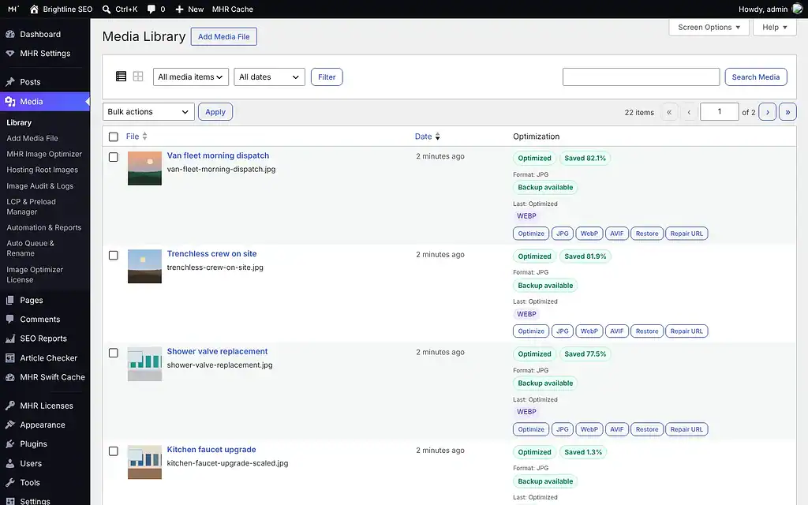Click the MHR Licenses key icon

(x=9, y=406)
